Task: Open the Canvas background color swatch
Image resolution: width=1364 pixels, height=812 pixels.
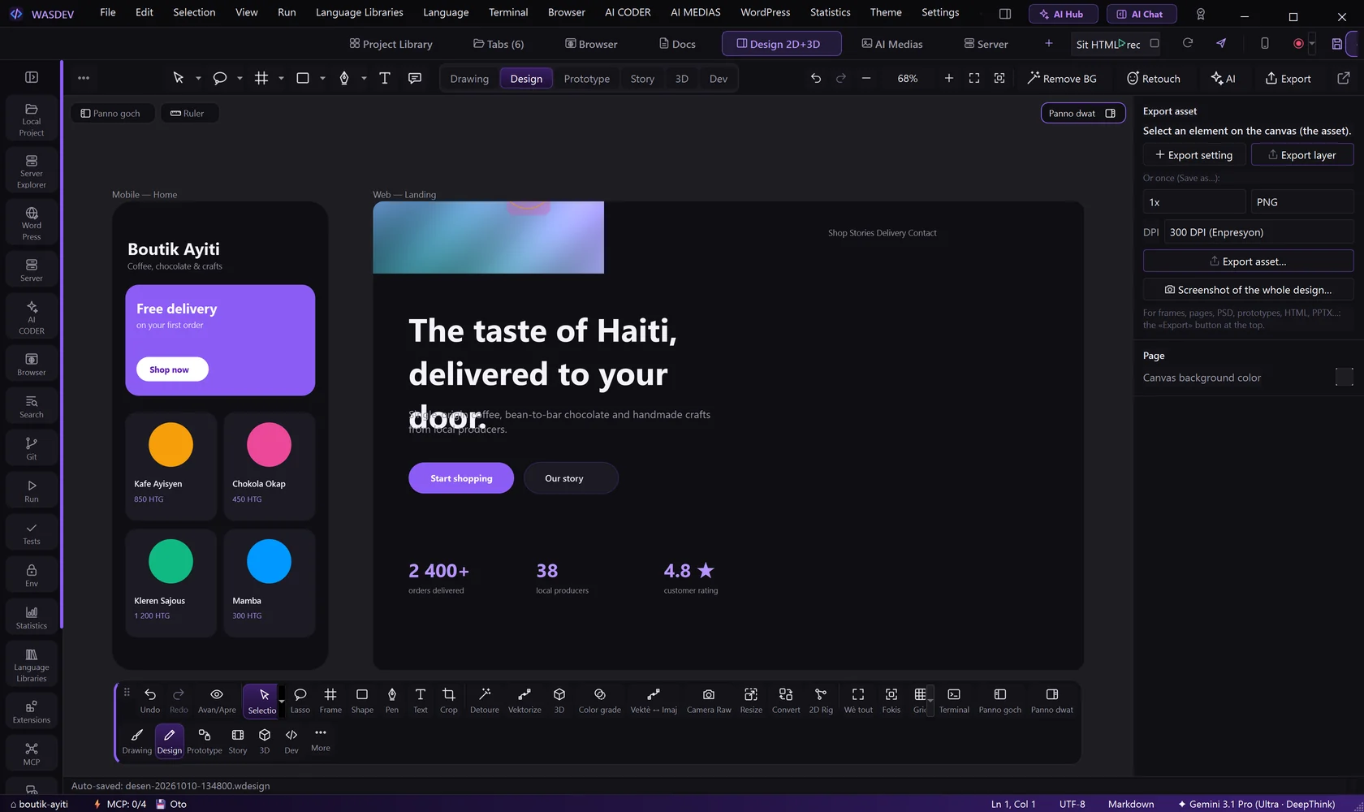Action: coord(1345,377)
